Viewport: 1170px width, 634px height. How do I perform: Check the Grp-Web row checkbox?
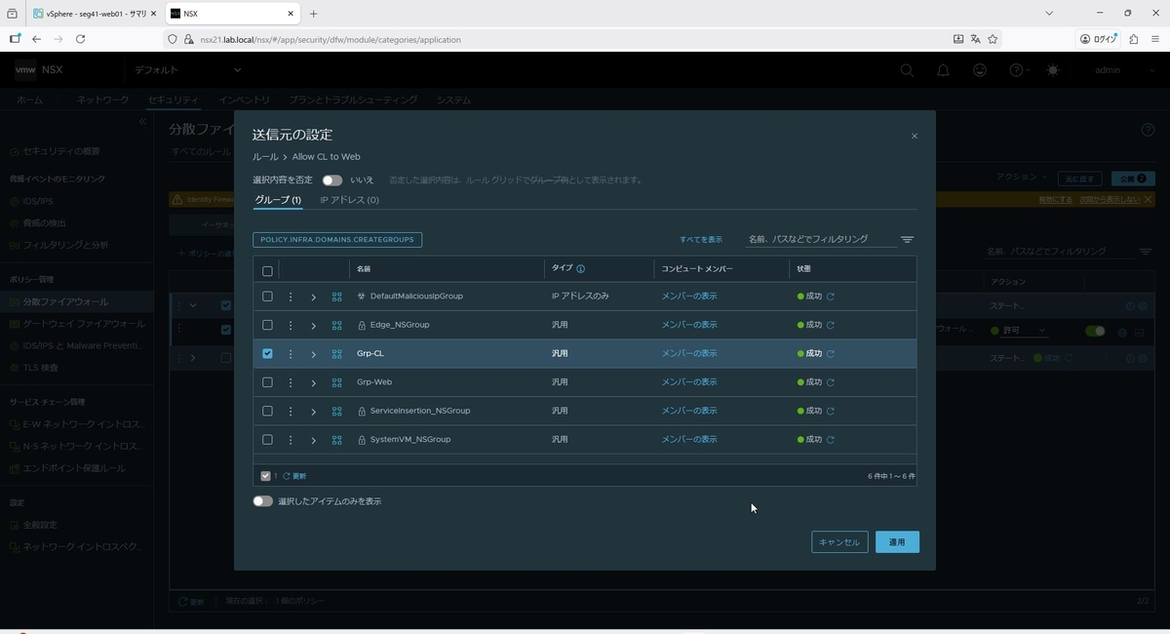click(x=267, y=382)
